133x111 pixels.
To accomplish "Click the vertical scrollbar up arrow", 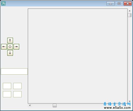I will click(130, 11).
